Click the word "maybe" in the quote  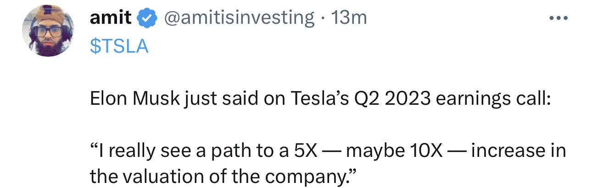(x=373, y=151)
